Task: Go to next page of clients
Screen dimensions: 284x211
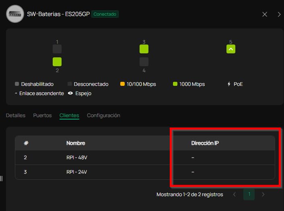Action: 263,195
